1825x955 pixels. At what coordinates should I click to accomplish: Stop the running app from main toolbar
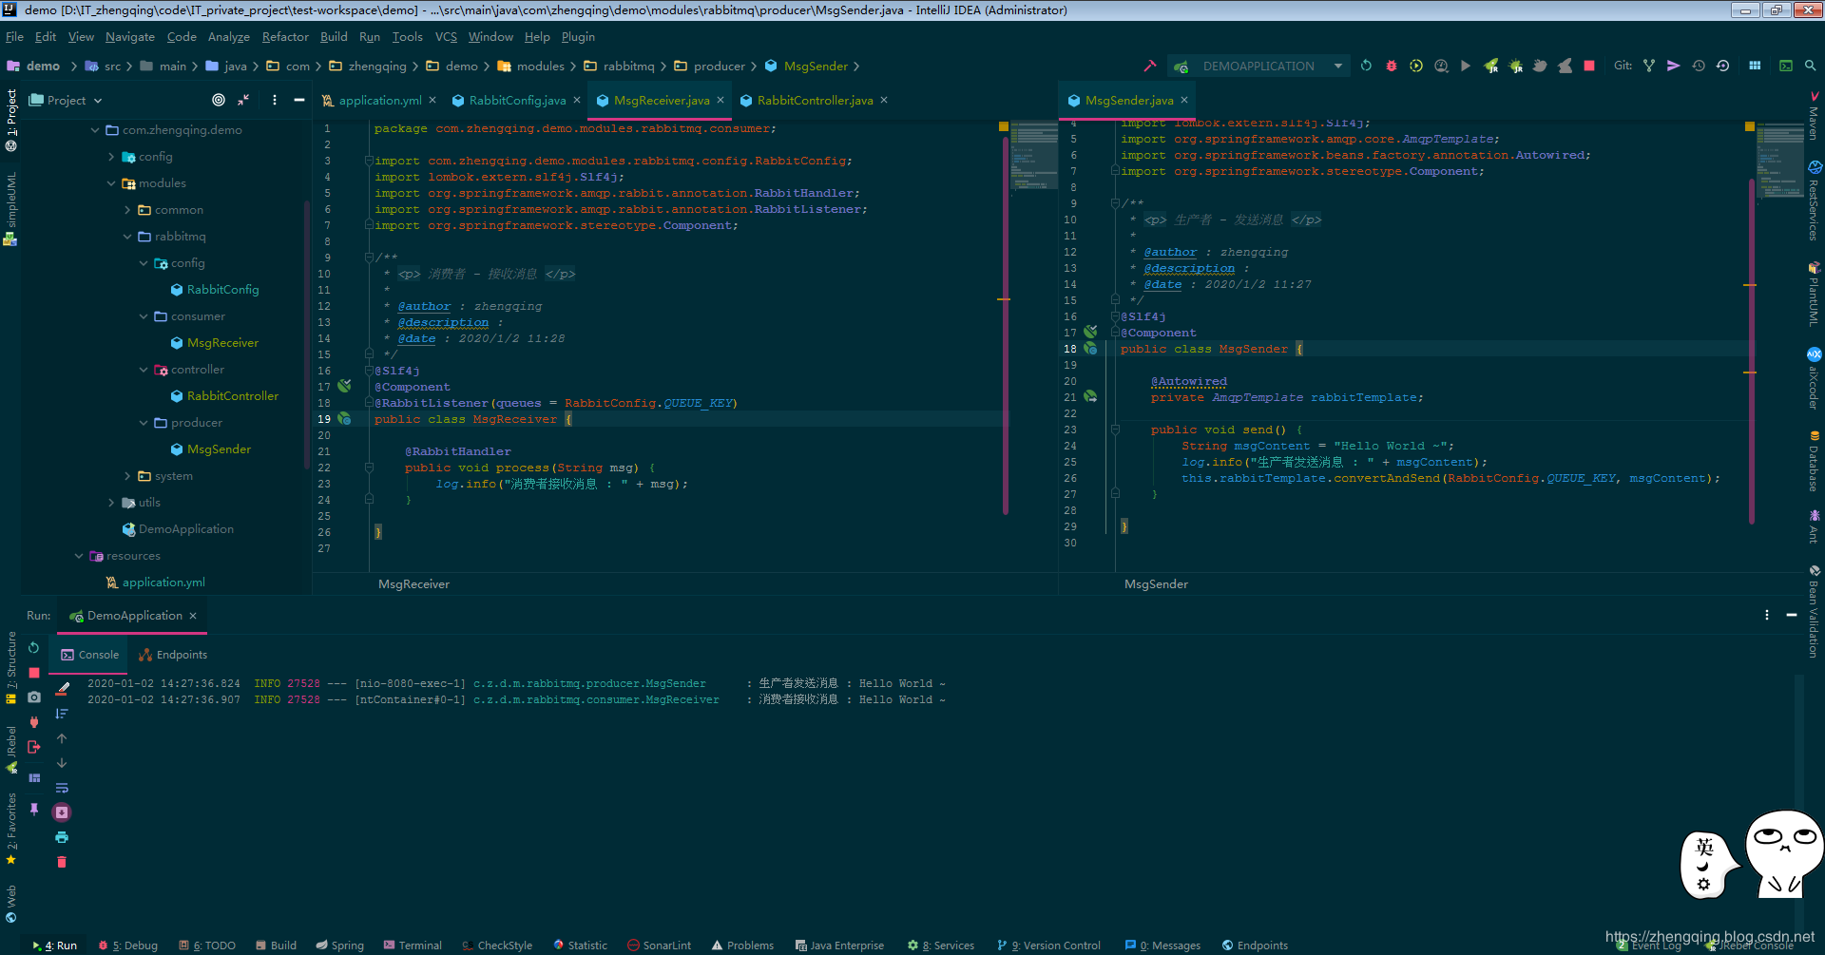click(1589, 66)
